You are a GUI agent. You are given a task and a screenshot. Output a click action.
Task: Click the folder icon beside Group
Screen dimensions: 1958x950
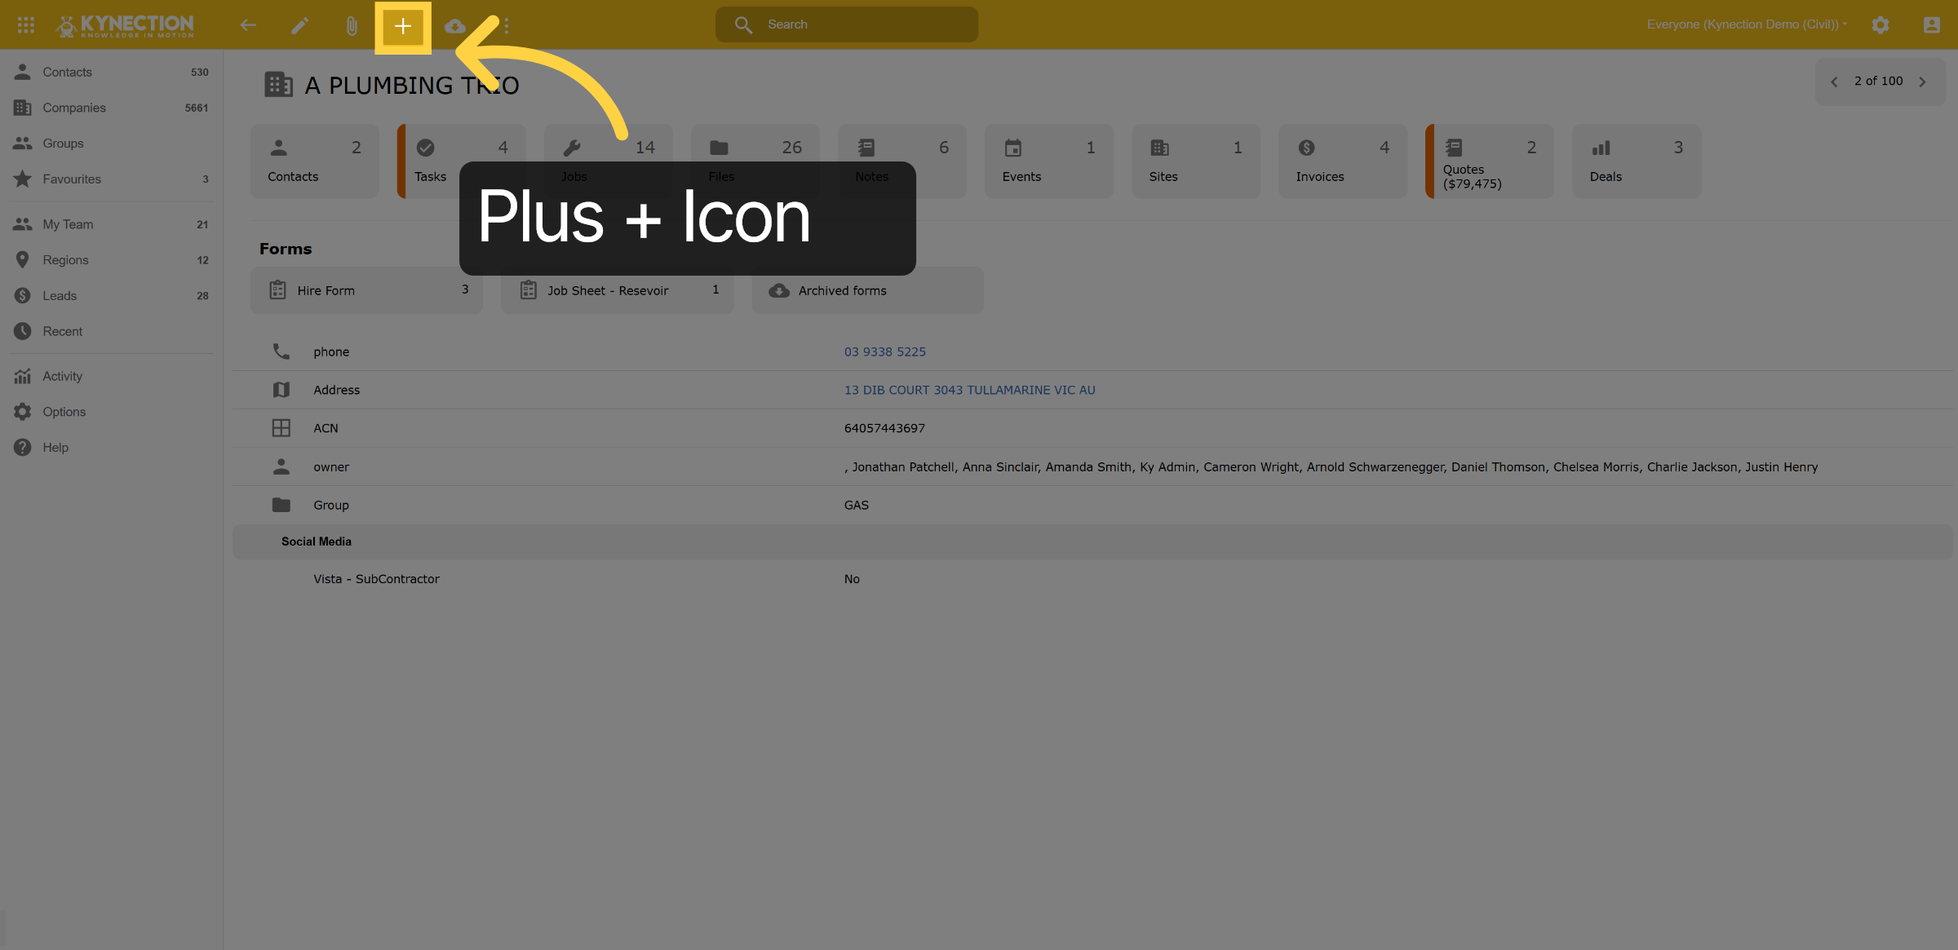click(x=281, y=505)
